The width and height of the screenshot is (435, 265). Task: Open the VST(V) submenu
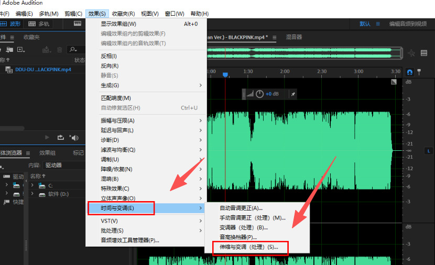tap(146, 221)
